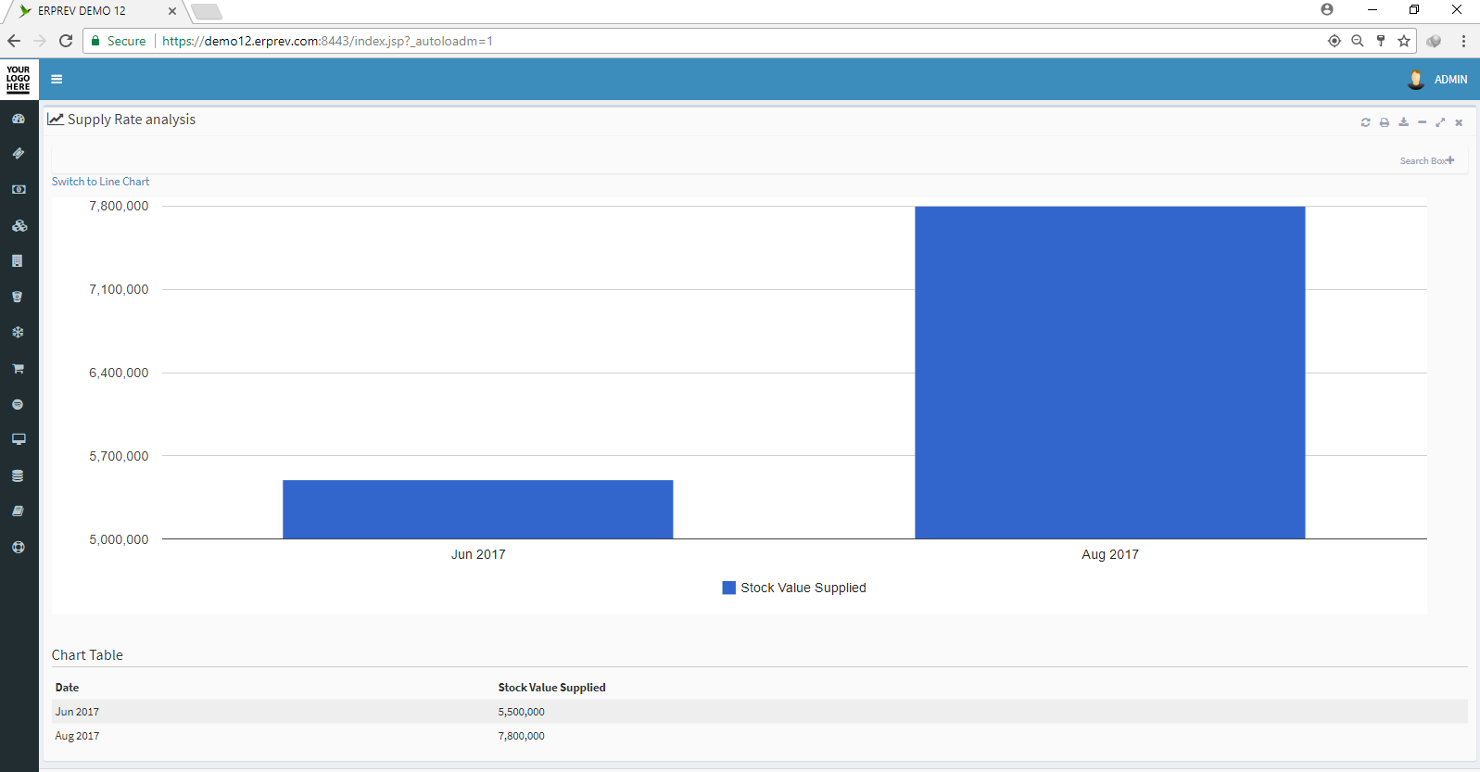Select the Jun 2017 table cell

click(x=77, y=712)
